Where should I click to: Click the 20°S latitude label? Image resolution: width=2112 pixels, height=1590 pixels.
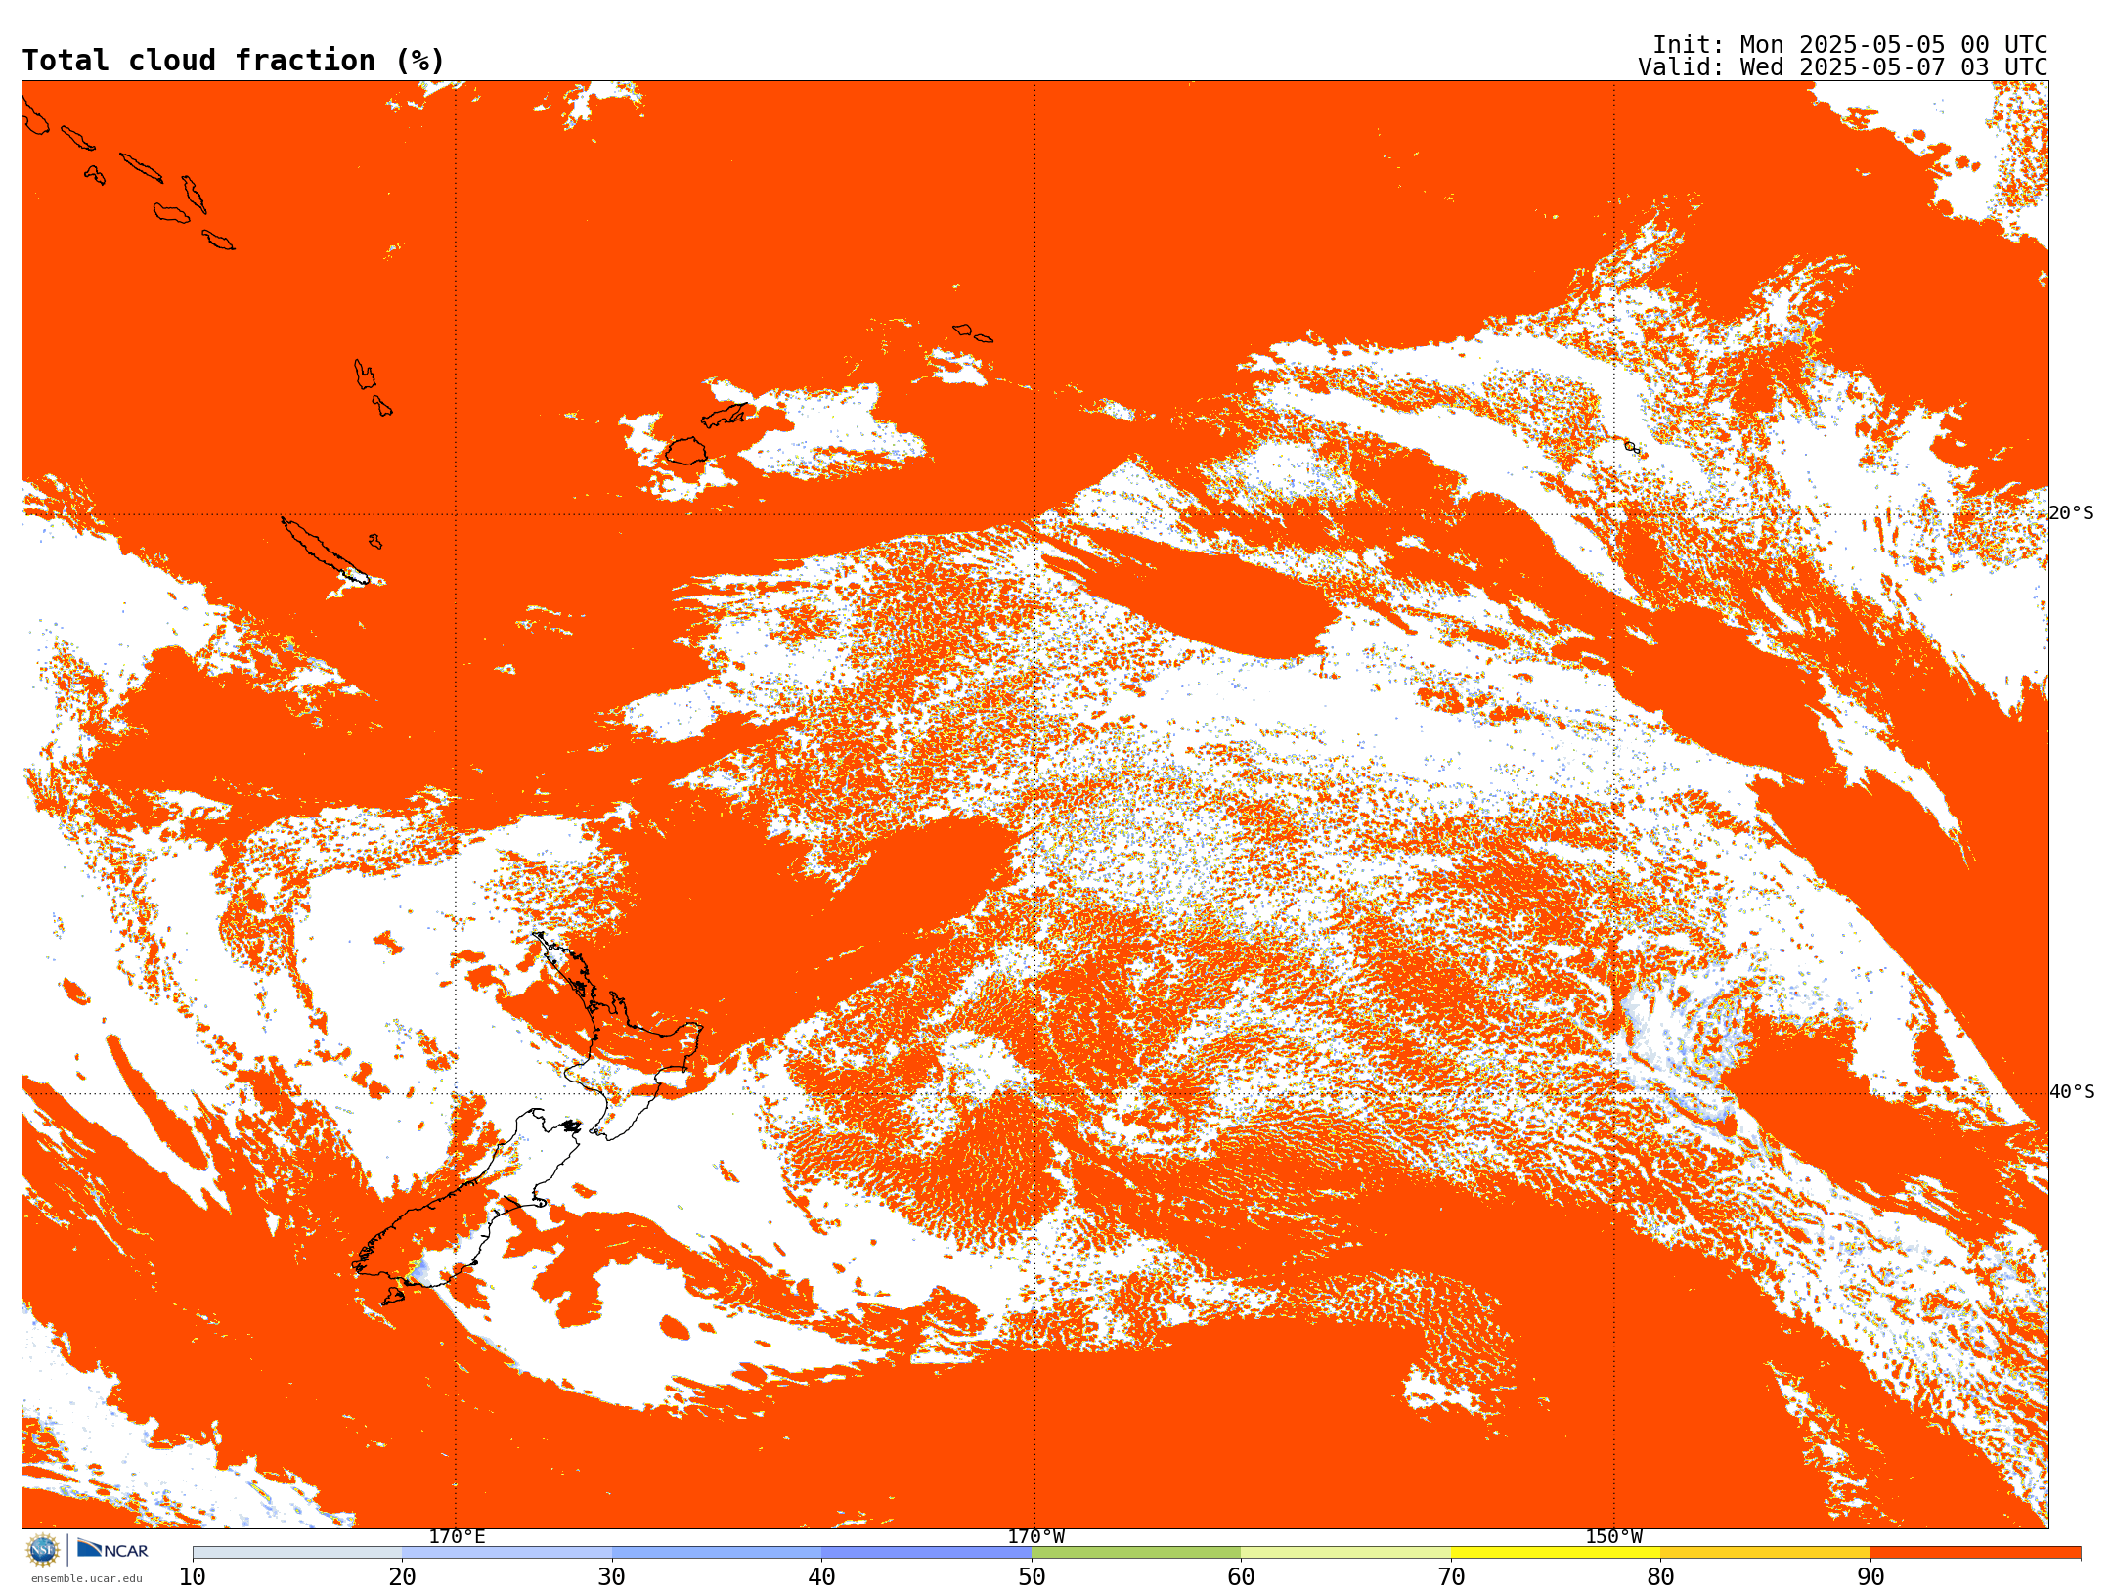pyautogui.click(x=2072, y=513)
